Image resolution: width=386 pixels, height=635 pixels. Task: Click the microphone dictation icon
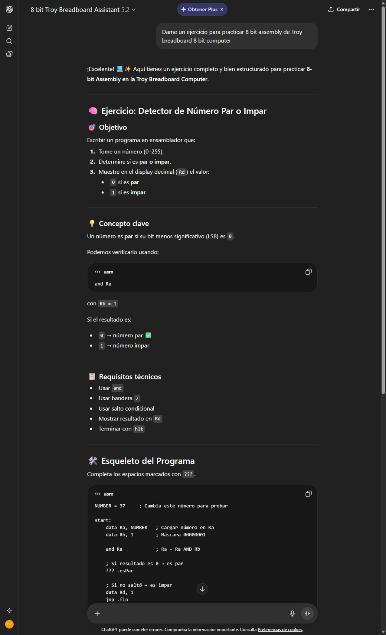coord(292,613)
